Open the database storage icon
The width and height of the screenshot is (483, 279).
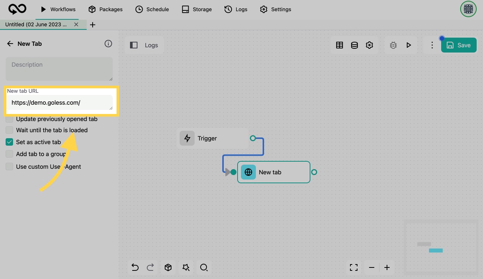[354, 45]
